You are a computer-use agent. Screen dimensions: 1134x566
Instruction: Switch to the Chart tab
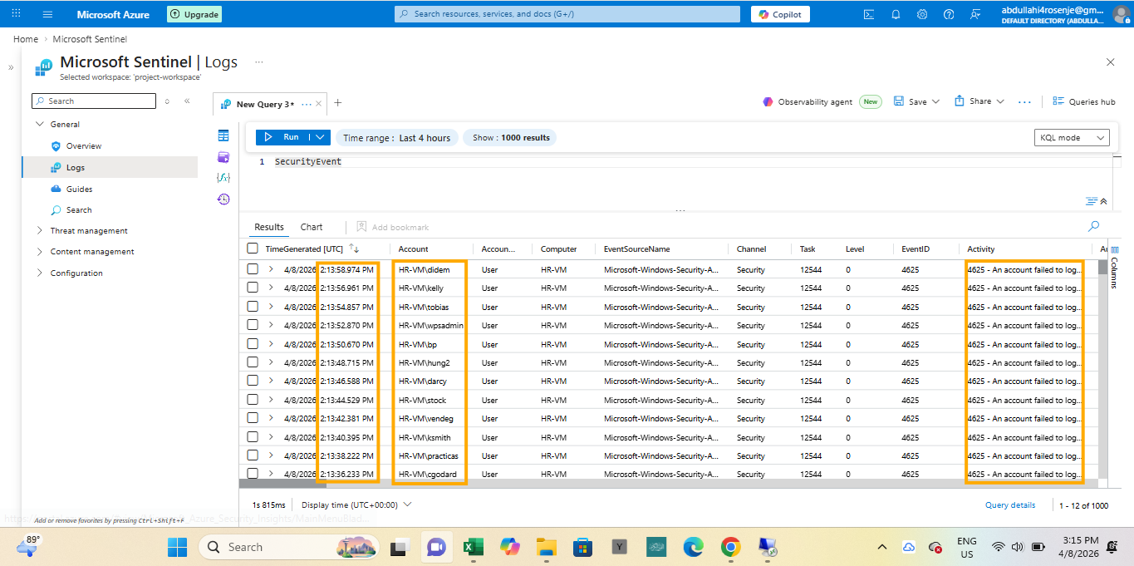[x=312, y=227]
